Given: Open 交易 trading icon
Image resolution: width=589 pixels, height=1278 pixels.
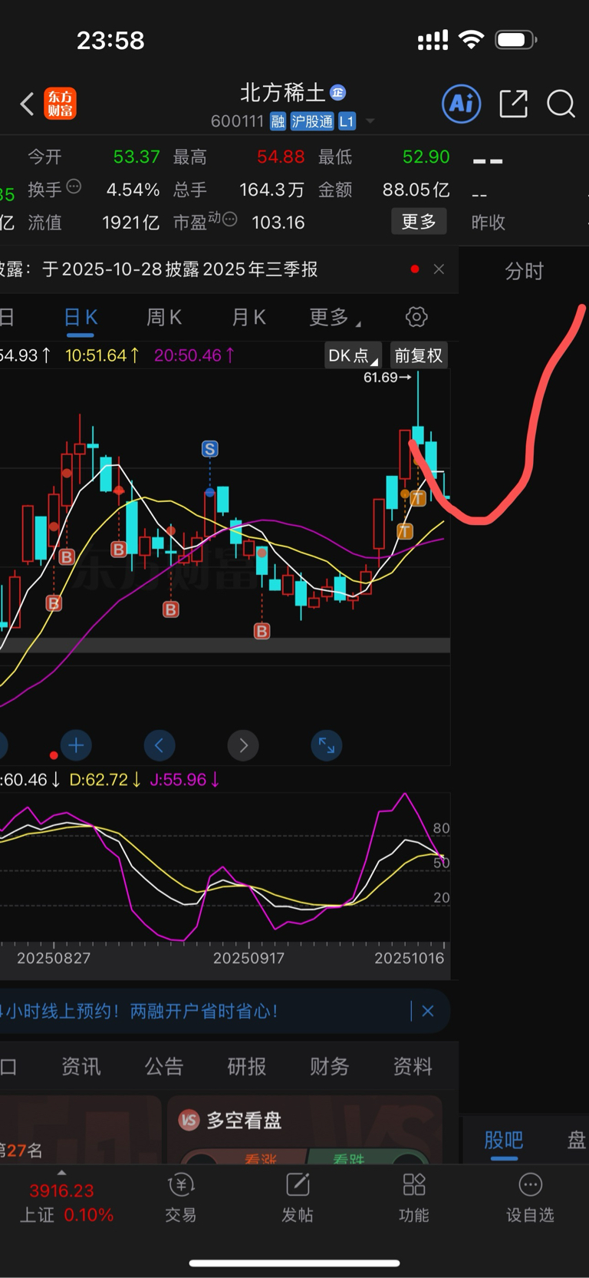Looking at the screenshot, I should [x=181, y=1197].
